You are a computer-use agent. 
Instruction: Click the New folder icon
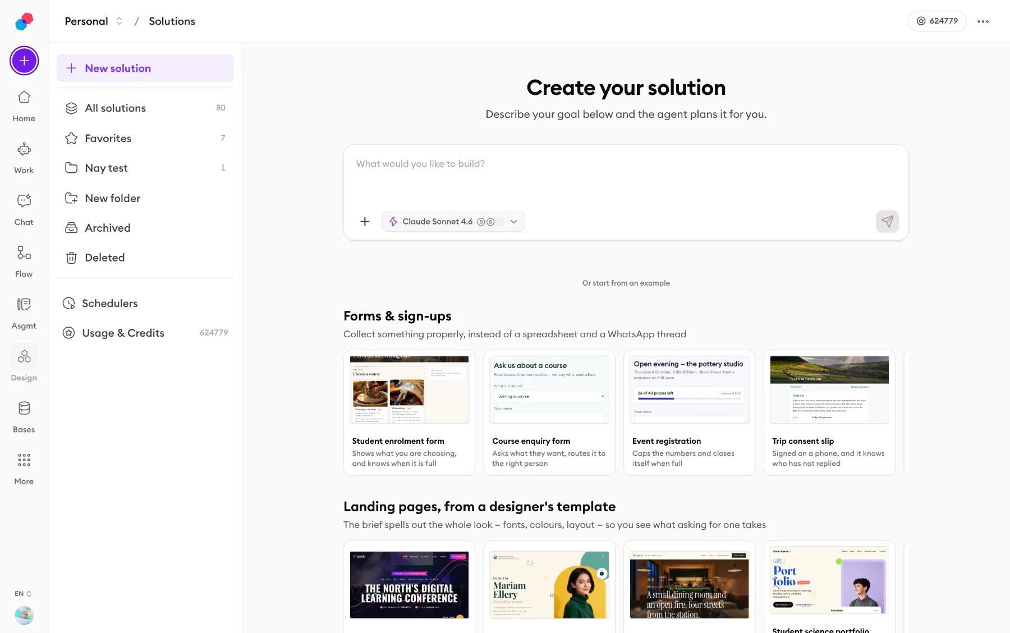click(x=71, y=198)
